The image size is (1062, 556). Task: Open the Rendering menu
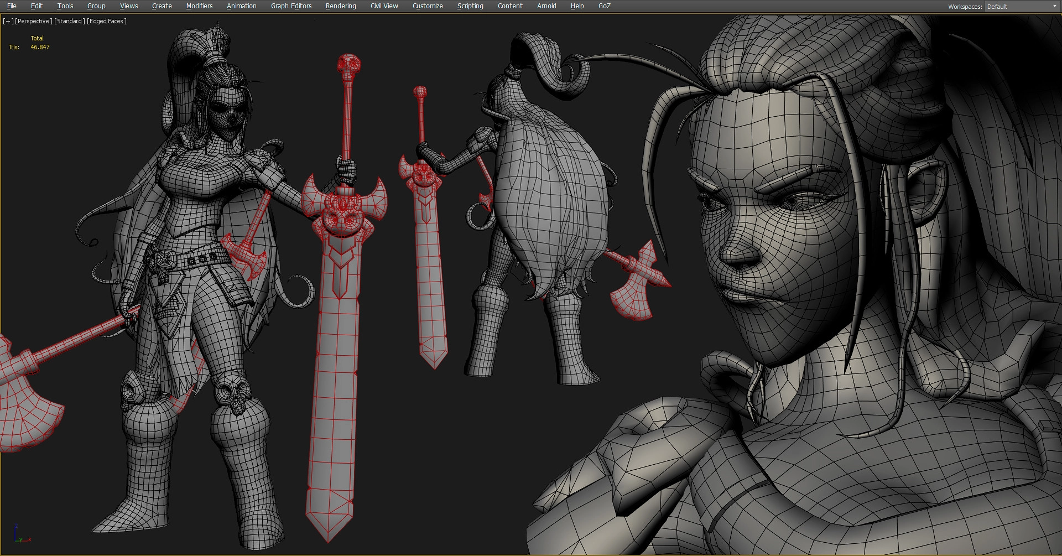pos(341,6)
